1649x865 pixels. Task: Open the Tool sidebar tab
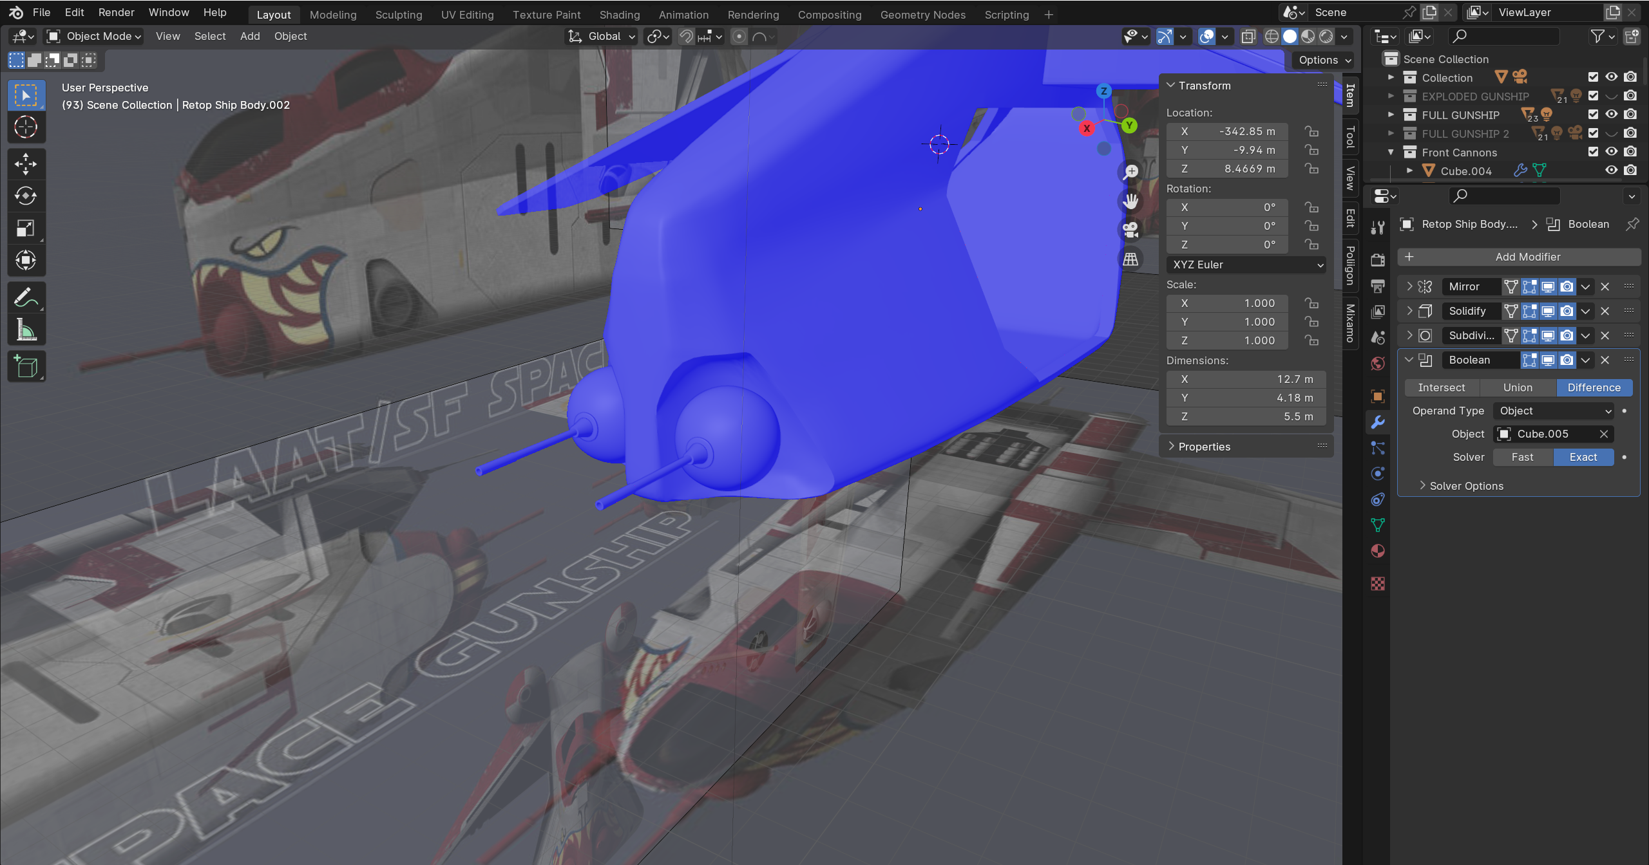point(1351,136)
